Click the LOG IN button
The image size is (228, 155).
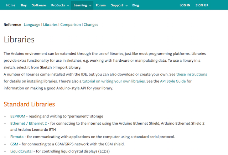click(x=185, y=5)
